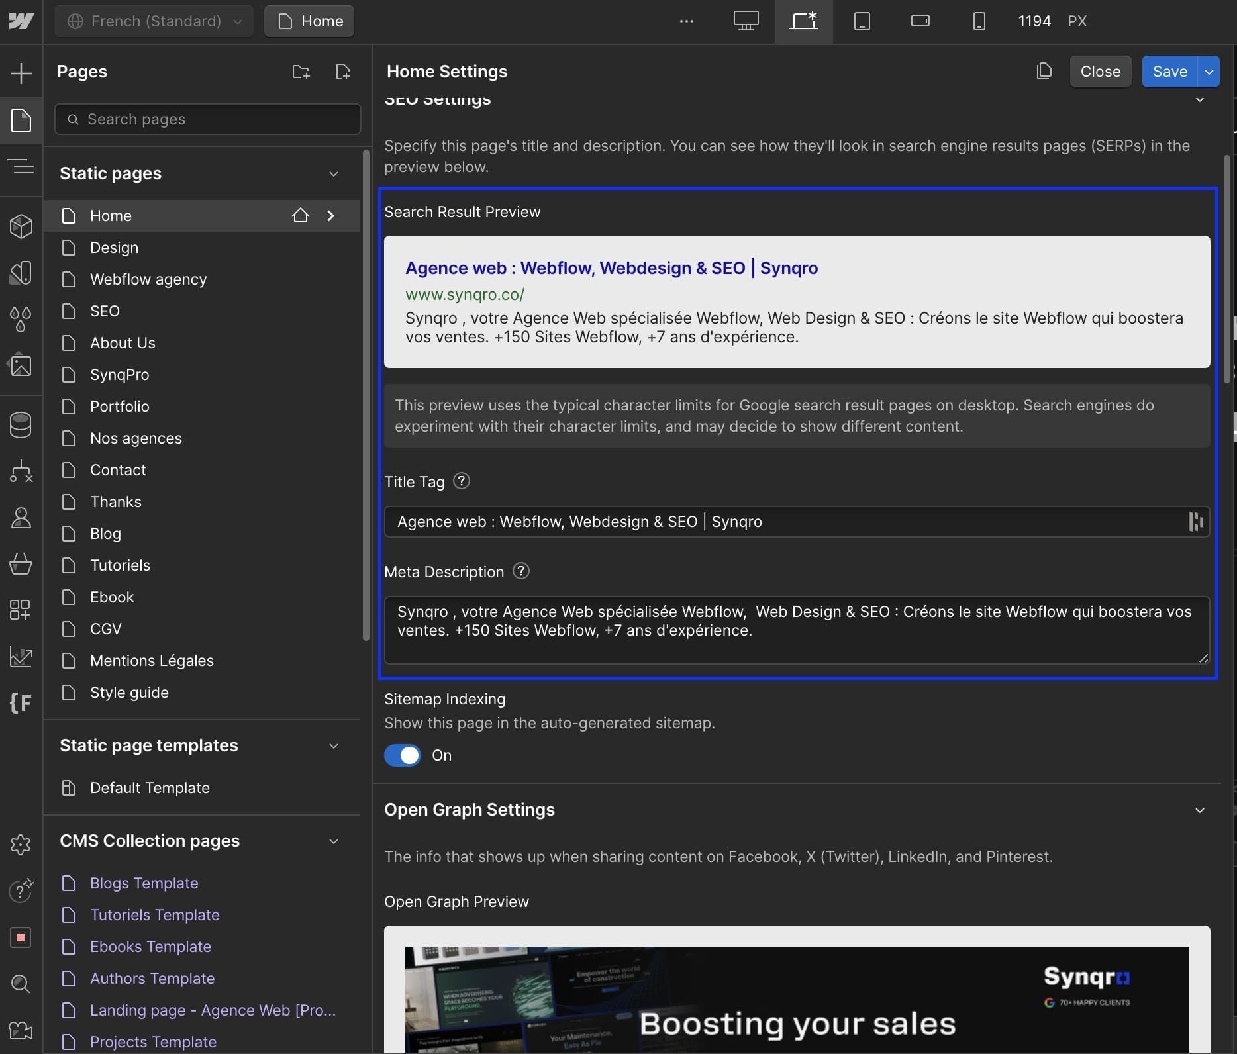
Task: Open the Save button dropdown arrow
Action: click(1209, 72)
